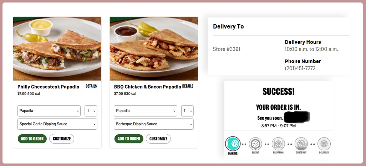The width and height of the screenshot is (366, 166).
Task: Open Philly Cheesesteak quantity dropdown
Action: click(91, 111)
